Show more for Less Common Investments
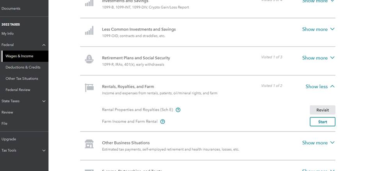This screenshot has height=171, width=365. coord(318,29)
